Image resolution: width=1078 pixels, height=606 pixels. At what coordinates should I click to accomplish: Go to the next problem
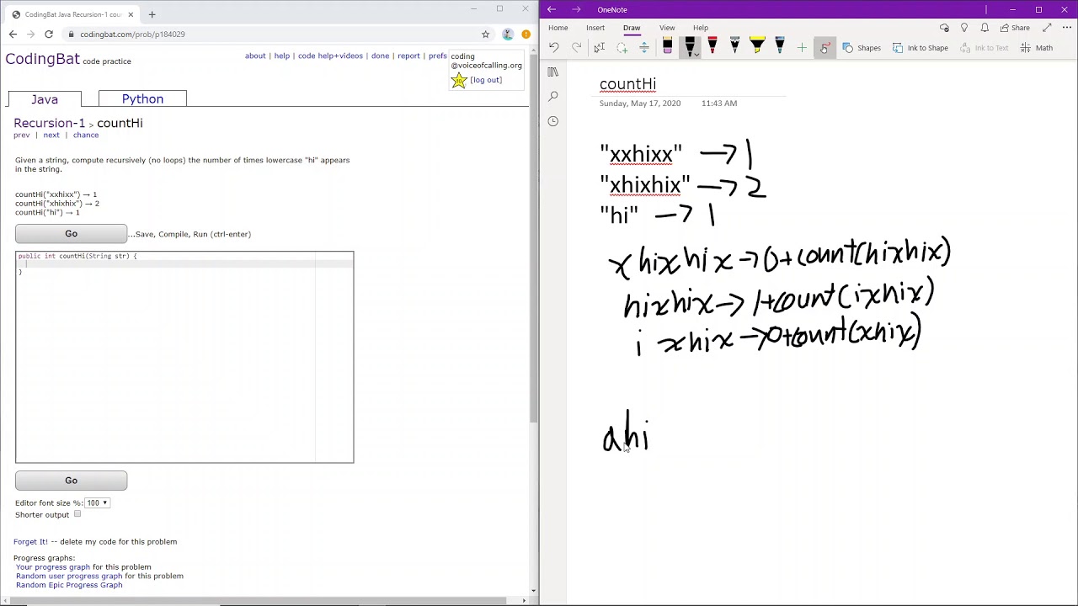51,135
